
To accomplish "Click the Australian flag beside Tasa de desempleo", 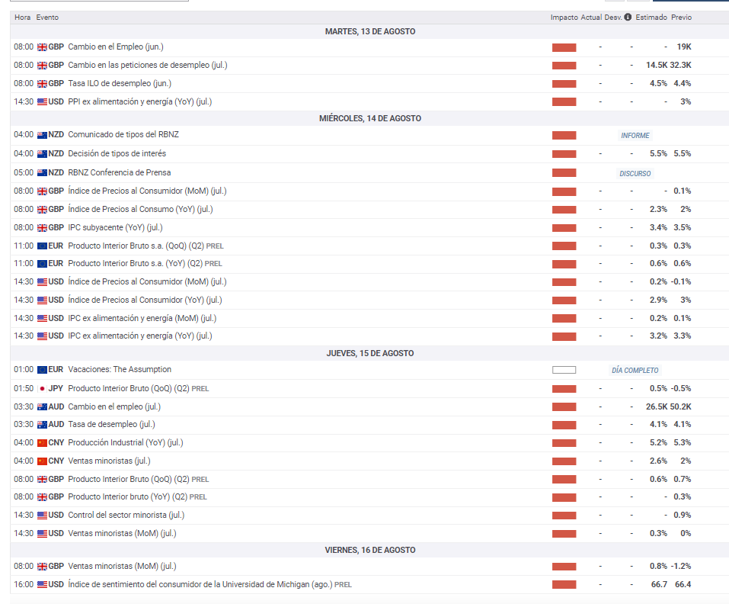I will click(x=42, y=424).
